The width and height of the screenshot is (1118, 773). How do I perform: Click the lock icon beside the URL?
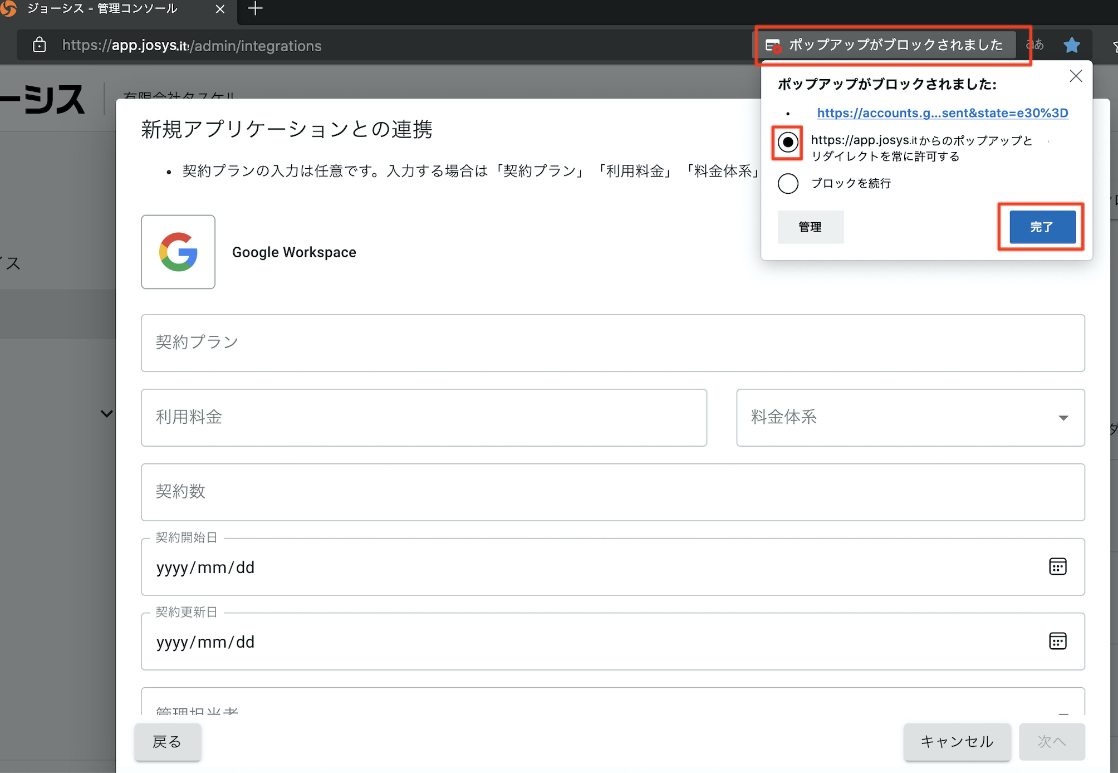39,45
